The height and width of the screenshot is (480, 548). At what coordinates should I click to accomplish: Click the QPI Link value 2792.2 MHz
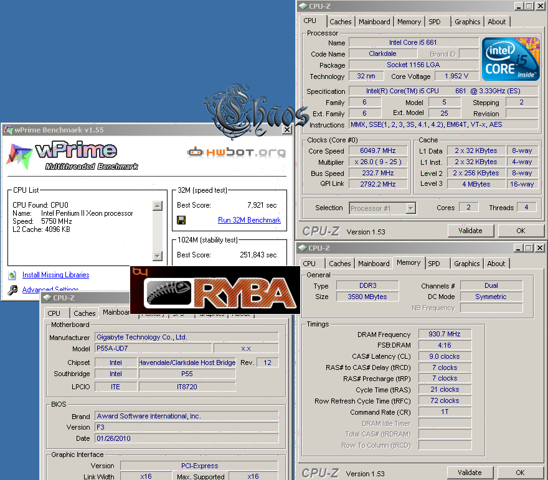pyautogui.click(x=378, y=184)
